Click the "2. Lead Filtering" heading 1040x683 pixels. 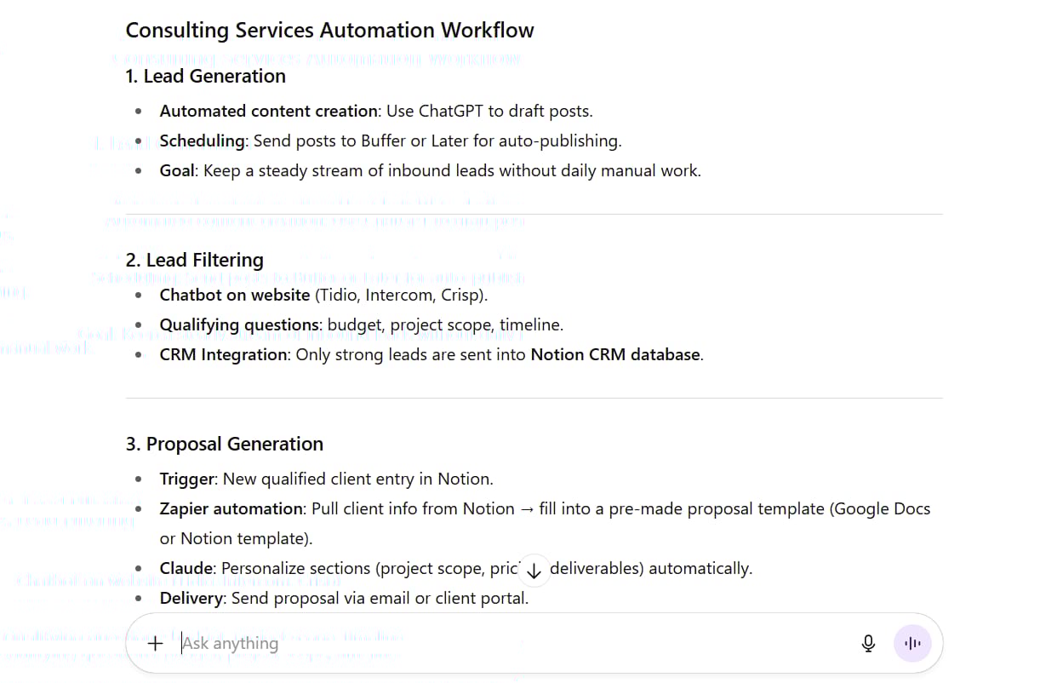coord(194,260)
